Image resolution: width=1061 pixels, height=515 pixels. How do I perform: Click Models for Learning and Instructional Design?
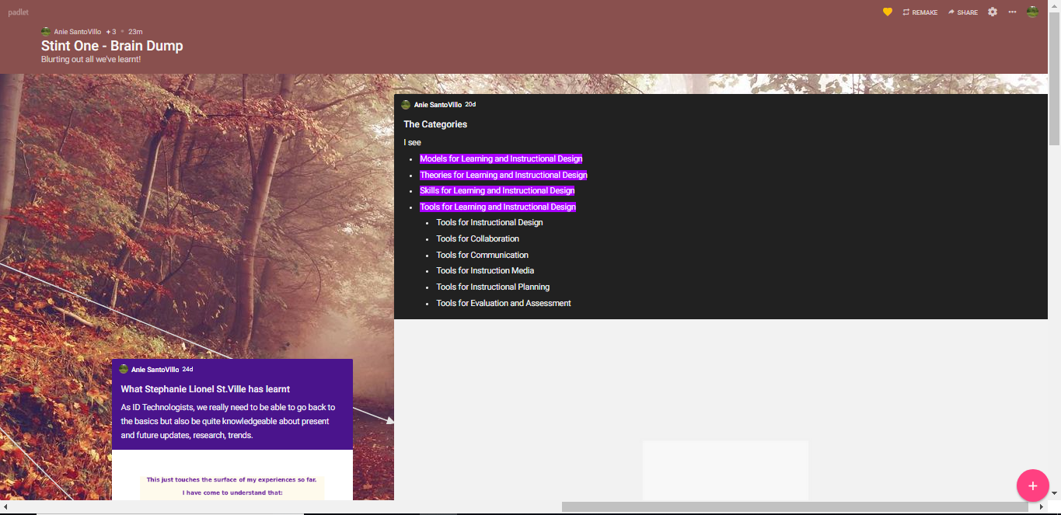(501, 158)
